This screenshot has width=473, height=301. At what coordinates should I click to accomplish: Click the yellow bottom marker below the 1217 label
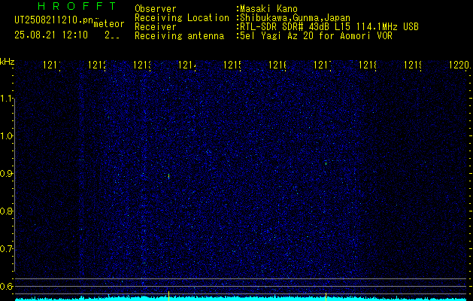coord(326,296)
